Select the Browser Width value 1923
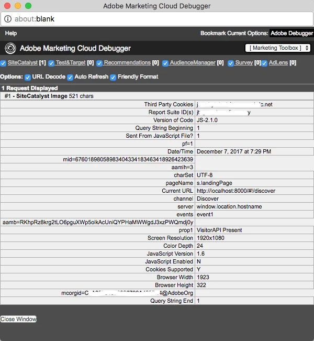Screen dimensions: 314x341 point(203,277)
